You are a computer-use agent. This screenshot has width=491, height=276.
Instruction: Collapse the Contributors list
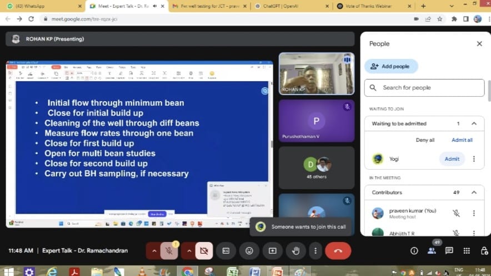point(474,193)
